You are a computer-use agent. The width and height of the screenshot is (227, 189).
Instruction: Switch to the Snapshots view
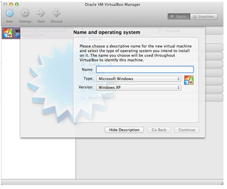point(204,17)
